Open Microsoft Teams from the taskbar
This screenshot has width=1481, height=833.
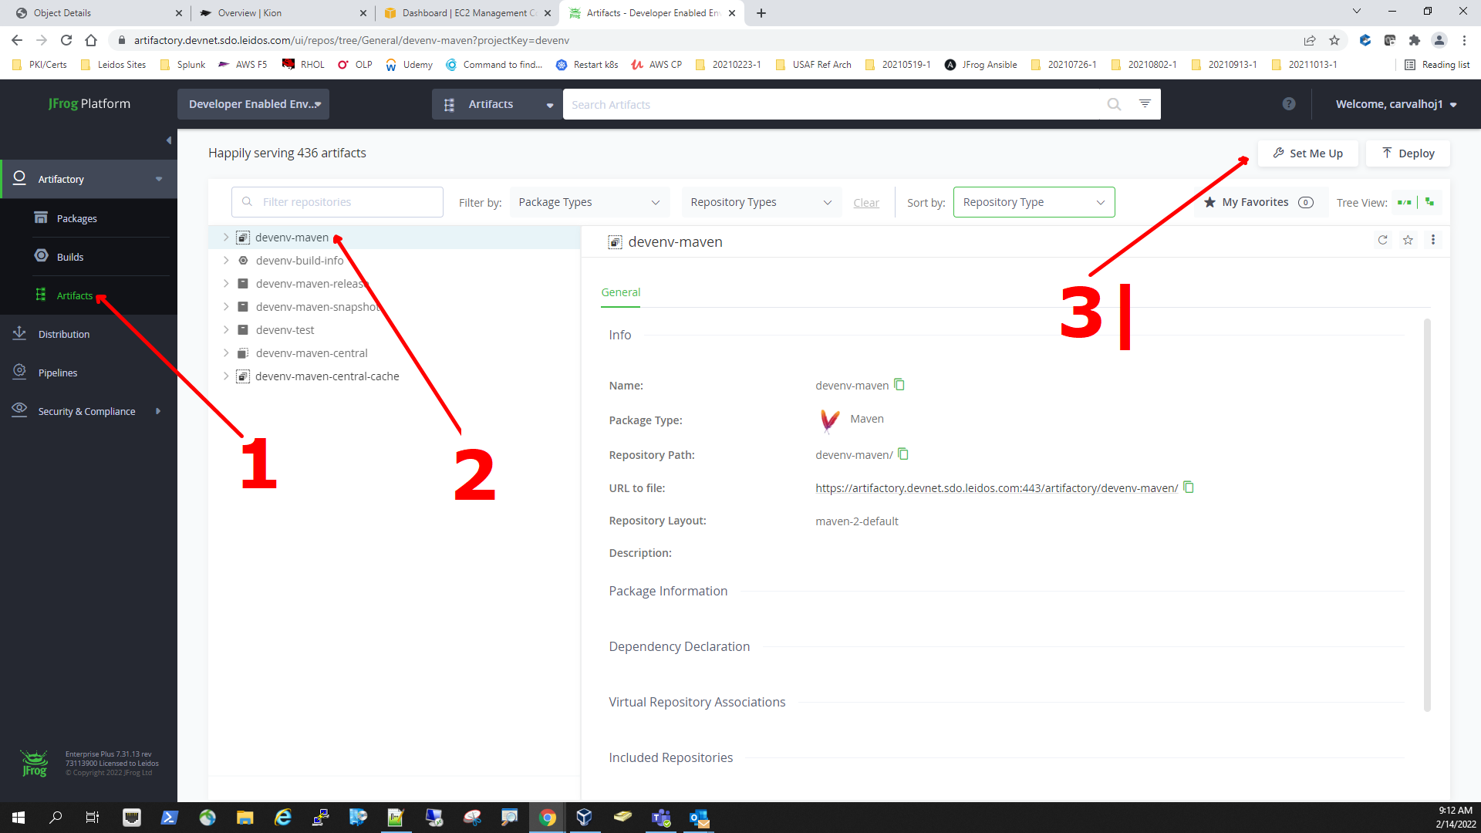point(661,818)
